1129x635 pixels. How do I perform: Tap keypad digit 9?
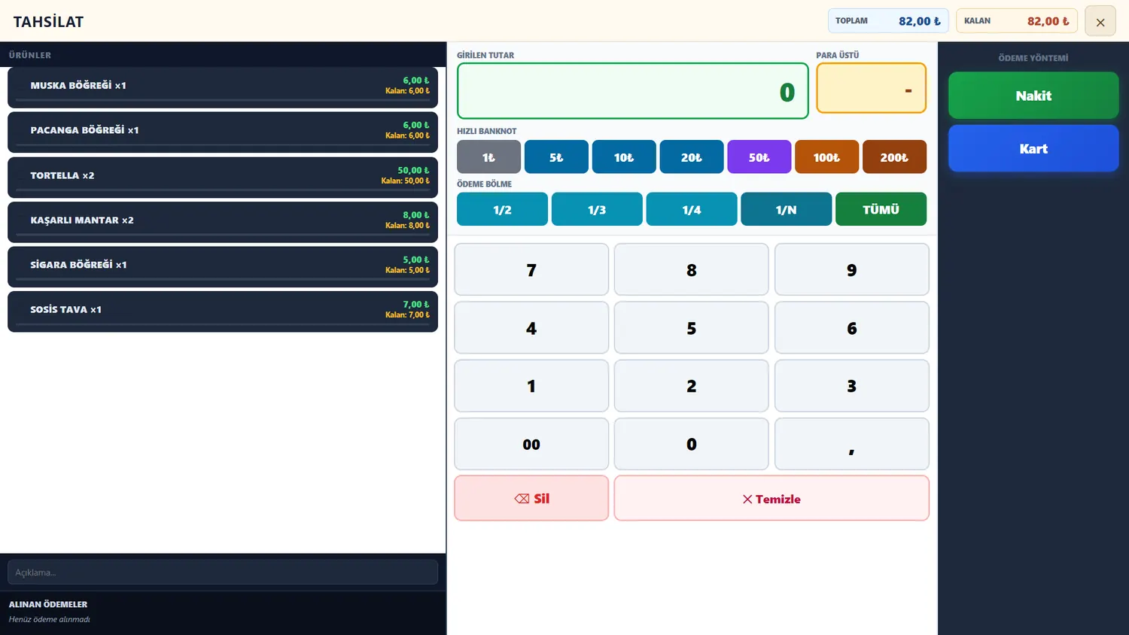click(x=852, y=269)
